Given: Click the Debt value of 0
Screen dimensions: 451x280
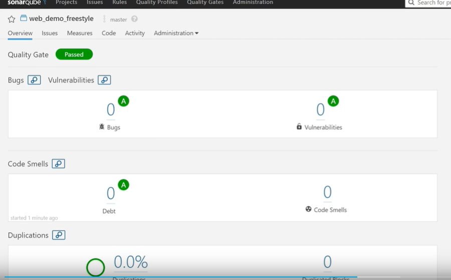Looking at the screenshot, I should [x=111, y=193].
